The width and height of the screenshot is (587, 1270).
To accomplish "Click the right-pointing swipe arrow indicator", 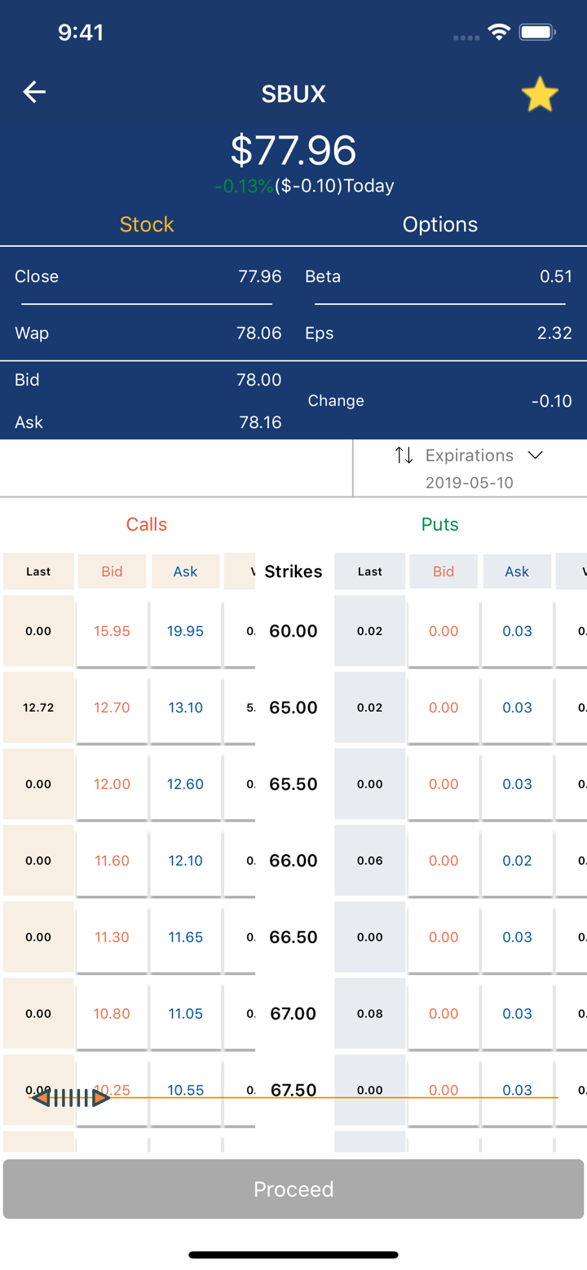I will (x=101, y=1098).
